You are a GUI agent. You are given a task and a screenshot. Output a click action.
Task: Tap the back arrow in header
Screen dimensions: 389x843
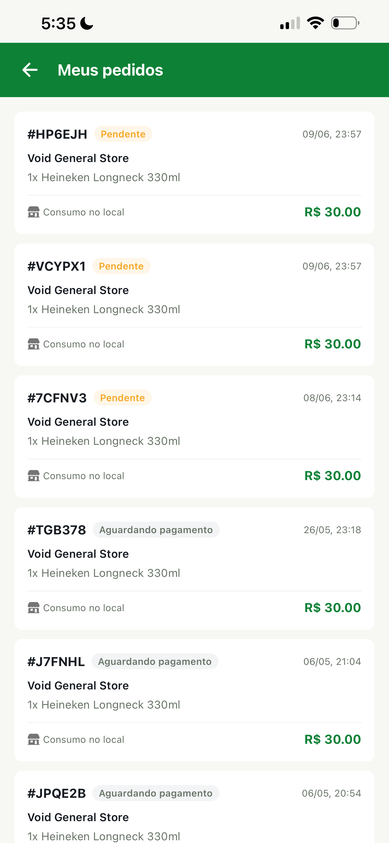click(30, 70)
